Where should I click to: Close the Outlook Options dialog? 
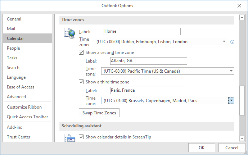(x=239, y=6)
